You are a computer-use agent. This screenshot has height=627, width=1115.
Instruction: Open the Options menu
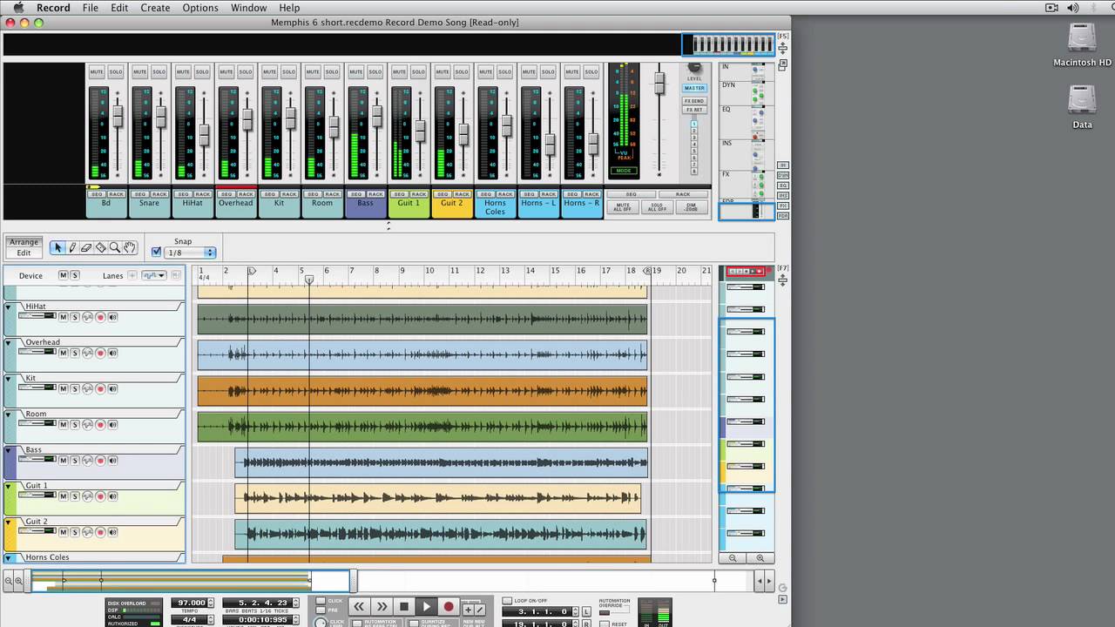[x=200, y=8]
